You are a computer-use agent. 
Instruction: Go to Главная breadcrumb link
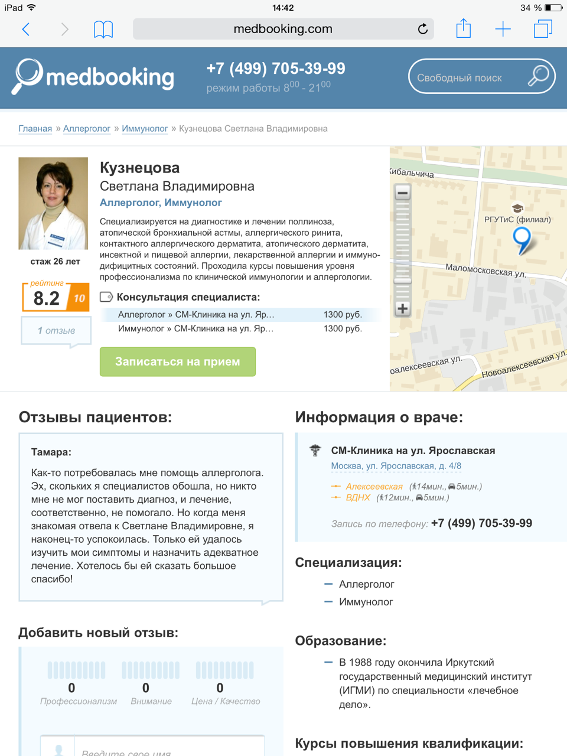tap(35, 129)
